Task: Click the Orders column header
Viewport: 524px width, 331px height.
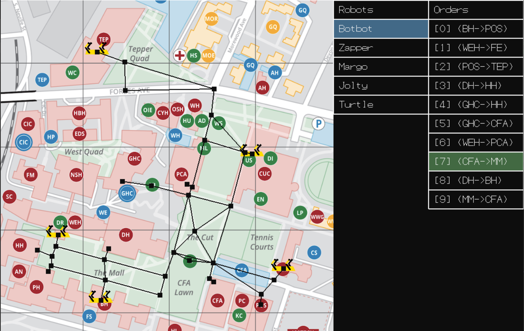Action: (x=476, y=10)
